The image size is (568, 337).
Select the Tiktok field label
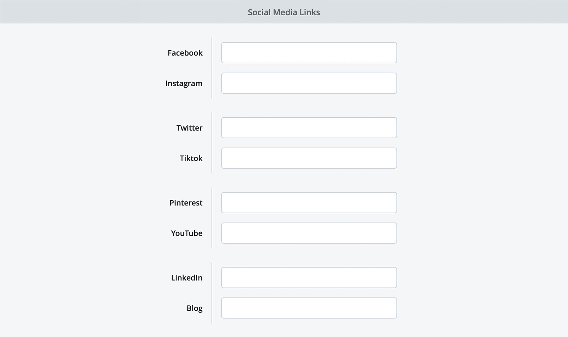point(191,158)
